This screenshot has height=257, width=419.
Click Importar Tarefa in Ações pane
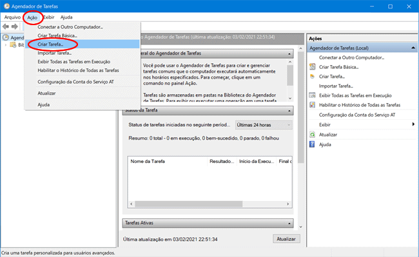tap(336, 86)
